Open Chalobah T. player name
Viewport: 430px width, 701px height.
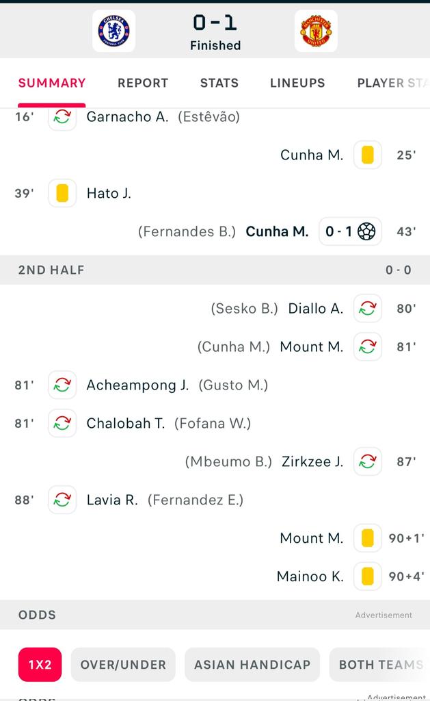126,423
